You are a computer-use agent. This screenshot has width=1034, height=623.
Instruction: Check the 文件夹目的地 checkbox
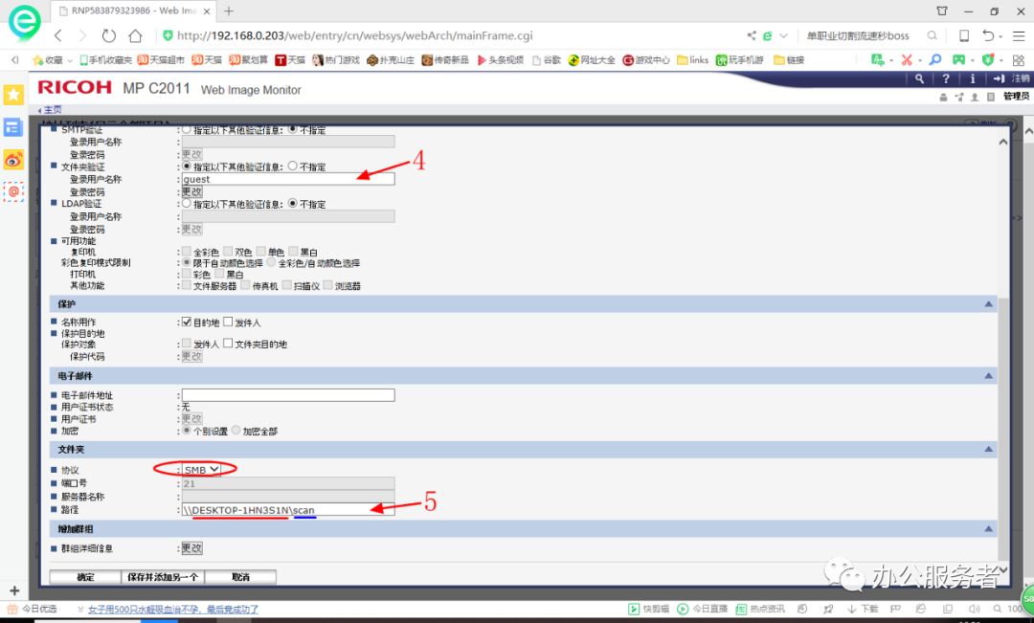pos(228,343)
